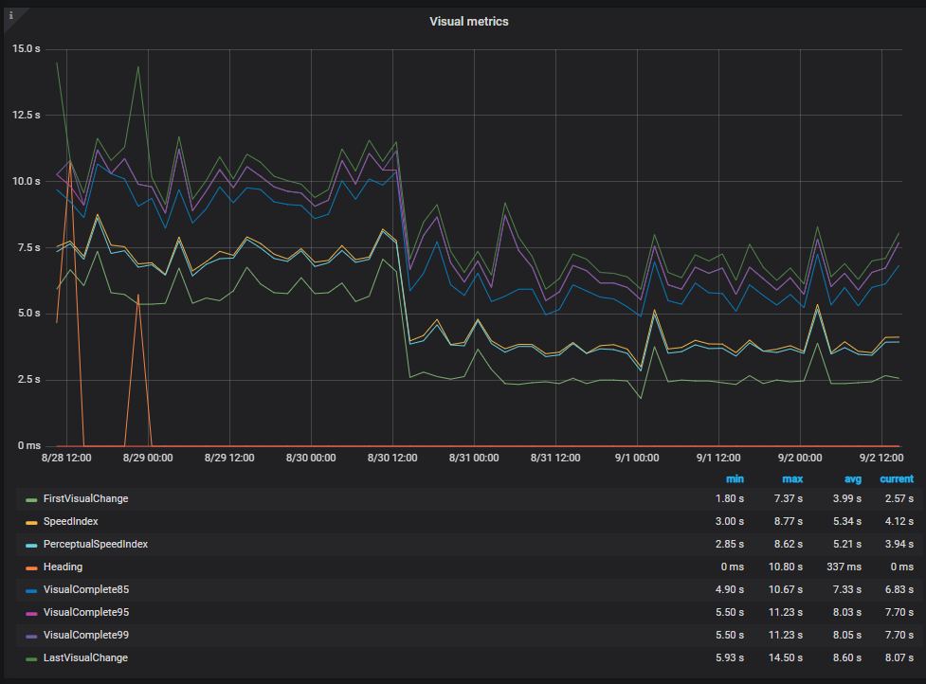The height and width of the screenshot is (684, 926).
Task: Click the 8/30 12:00 time axis label
Action: [392, 458]
